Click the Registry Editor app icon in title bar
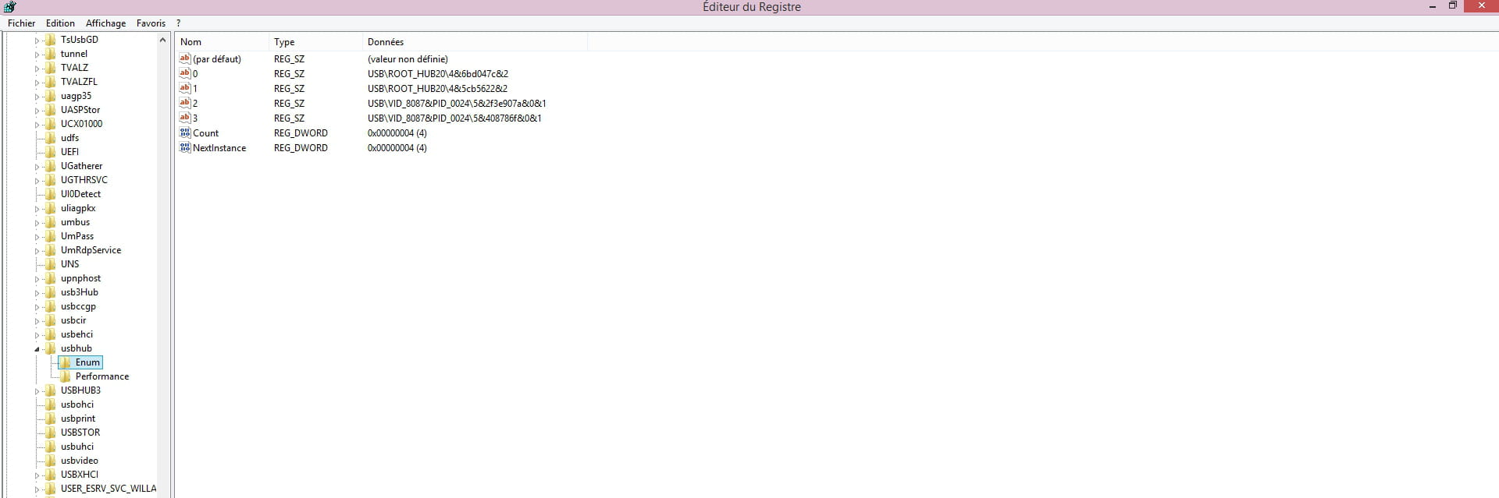This screenshot has width=1499, height=498. point(9,6)
